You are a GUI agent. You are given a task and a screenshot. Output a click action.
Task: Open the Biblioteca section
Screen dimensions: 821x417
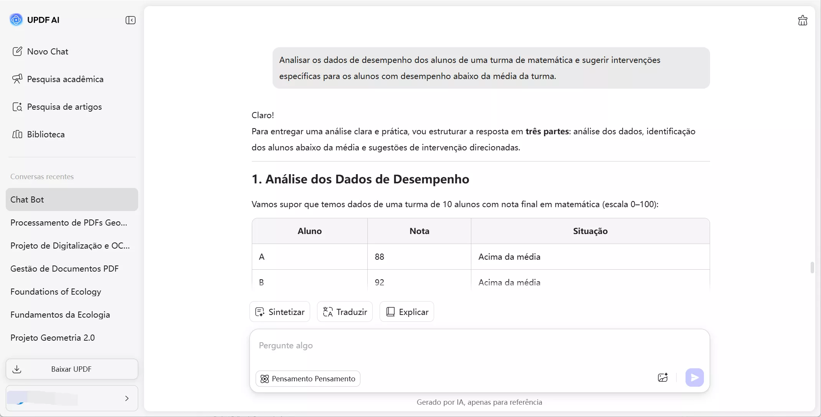click(x=46, y=134)
